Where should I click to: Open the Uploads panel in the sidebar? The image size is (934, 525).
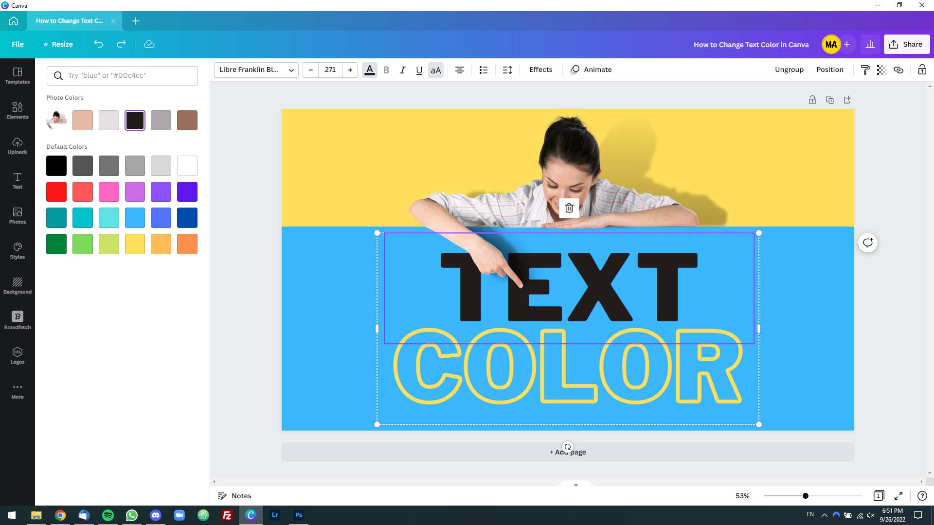[x=17, y=146]
